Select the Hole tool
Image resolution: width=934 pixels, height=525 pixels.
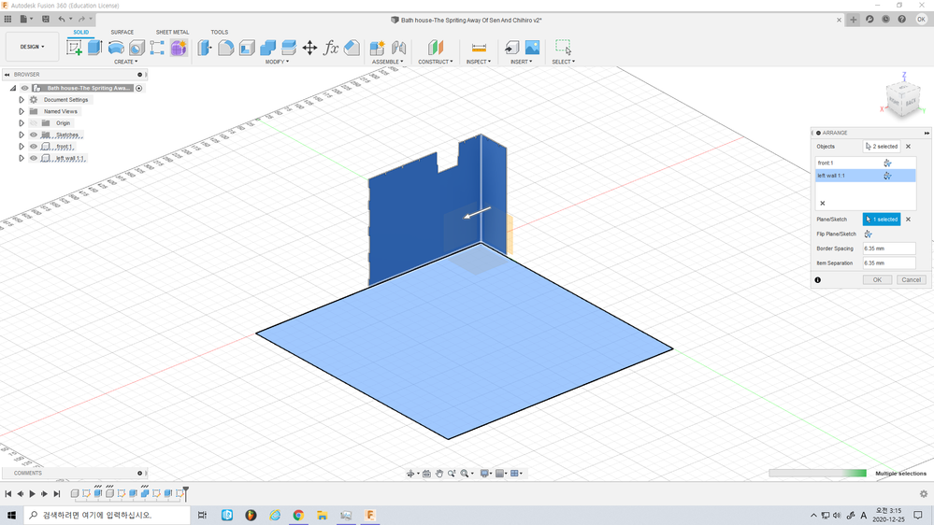coord(137,48)
